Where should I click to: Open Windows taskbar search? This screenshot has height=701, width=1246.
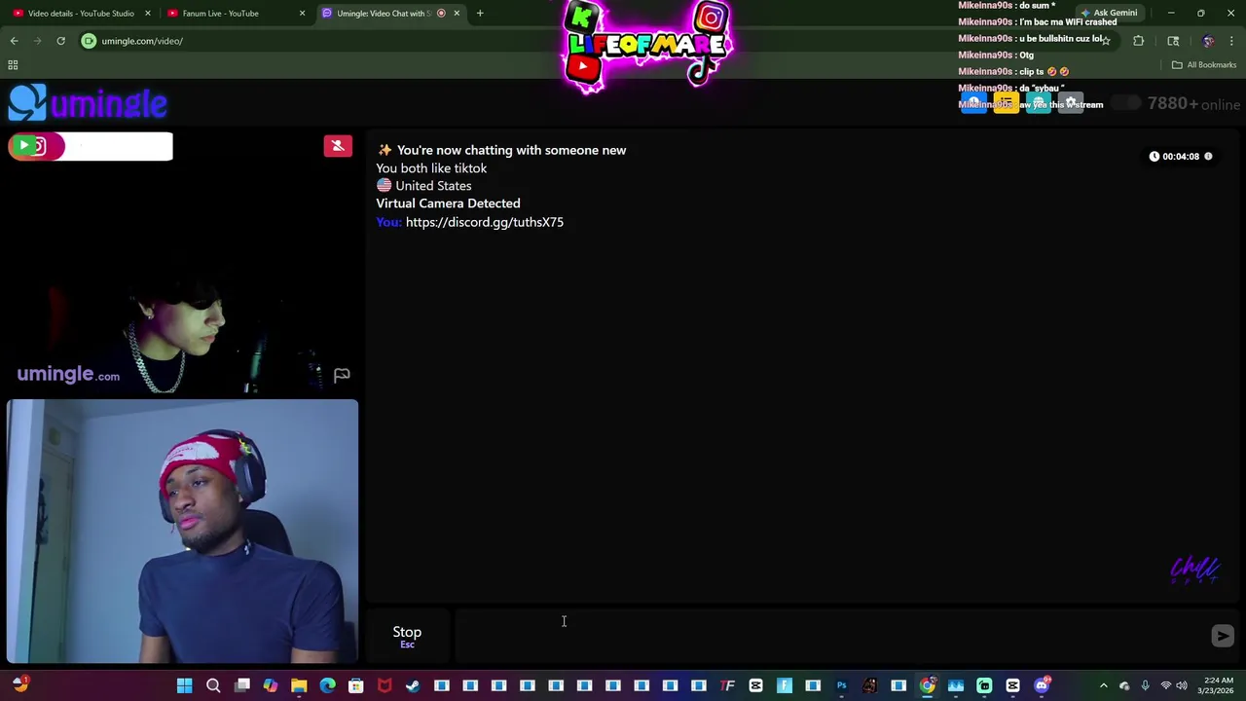[213, 686]
